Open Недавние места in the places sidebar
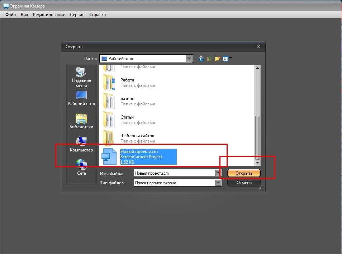Screen dimensions: 342x254 pyautogui.click(x=81, y=77)
